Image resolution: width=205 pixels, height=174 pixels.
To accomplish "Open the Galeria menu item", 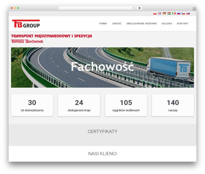I will pos(167,23).
